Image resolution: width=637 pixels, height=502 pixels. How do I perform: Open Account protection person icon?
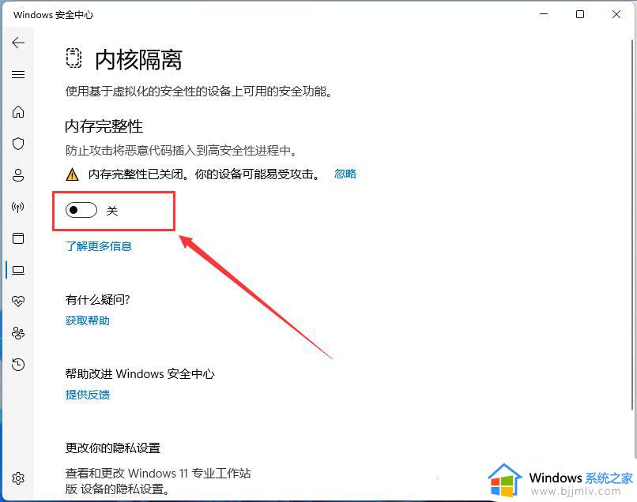pyautogui.click(x=18, y=175)
